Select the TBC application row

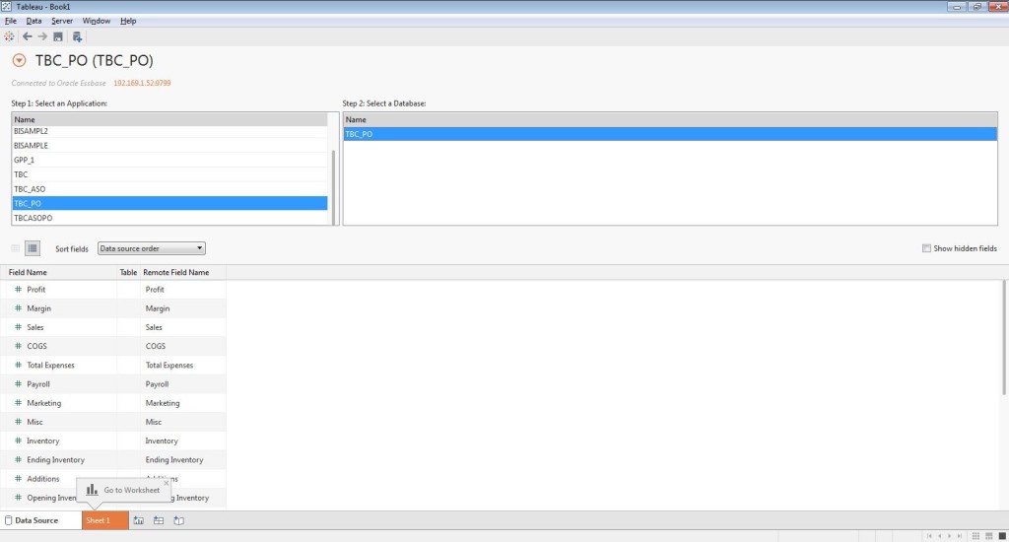(x=169, y=174)
